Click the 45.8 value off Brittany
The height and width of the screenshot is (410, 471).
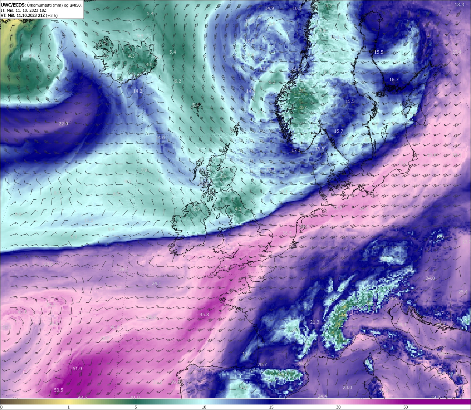pos(204,315)
